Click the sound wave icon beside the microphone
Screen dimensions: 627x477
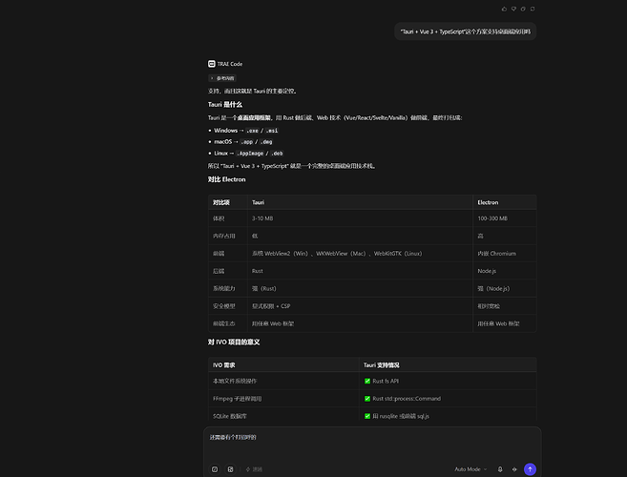click(x=514, y=469)
